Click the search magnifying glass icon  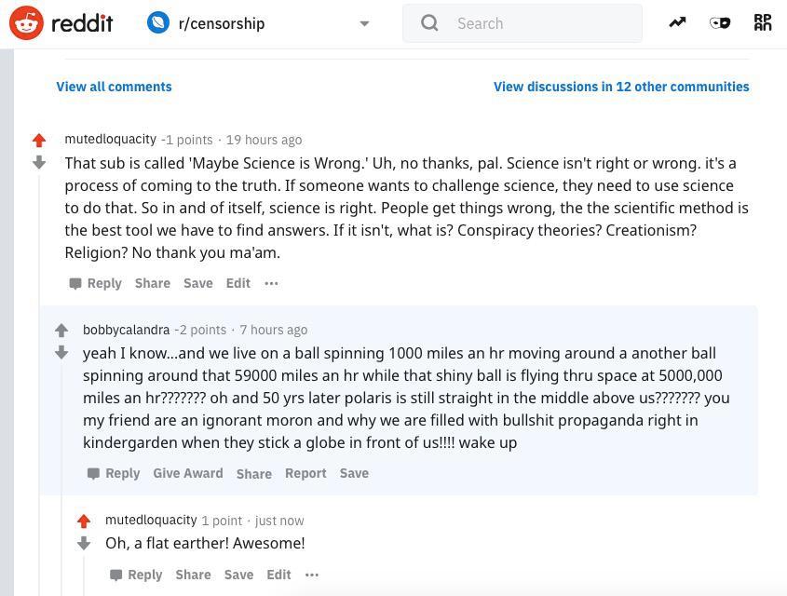click(429, 22)
